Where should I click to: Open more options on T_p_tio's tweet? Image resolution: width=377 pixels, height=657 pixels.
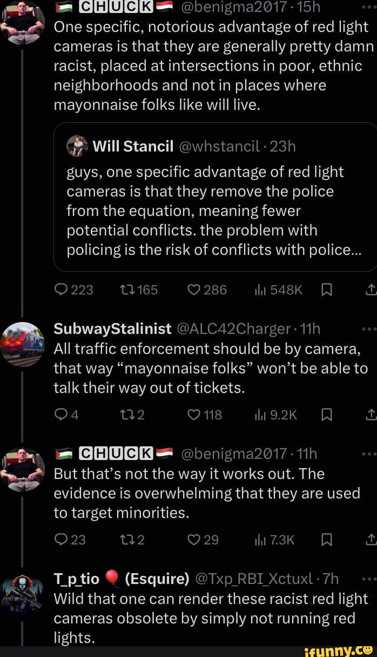[369, 579]
